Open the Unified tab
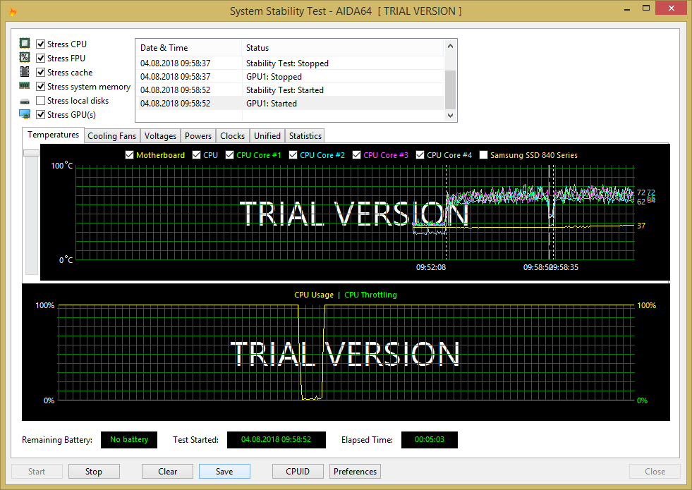Screen dimensions: 692x490 point(267,136)
